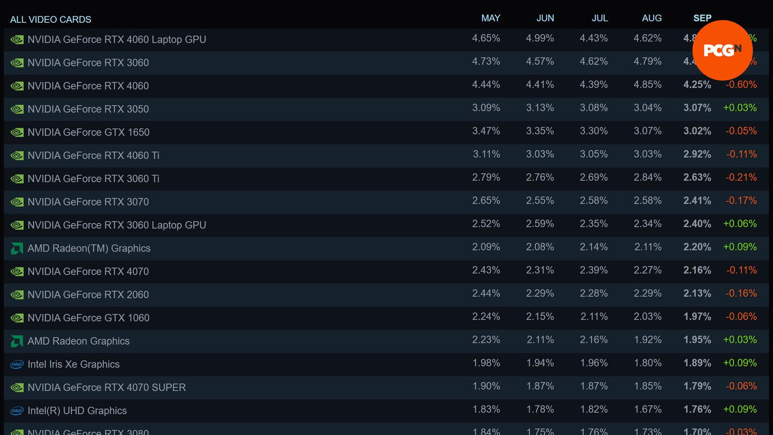
Task: Click the orange PCGN logo badge
Action: coord(722,50)
